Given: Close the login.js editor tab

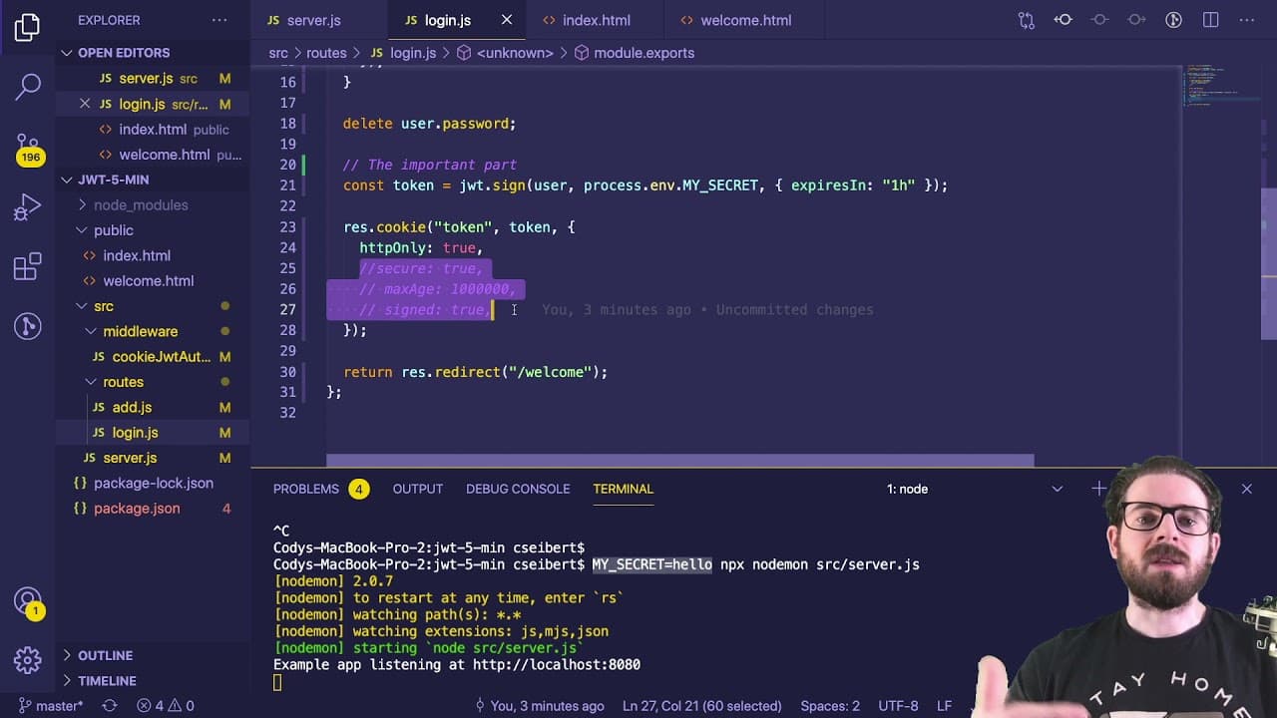Looking at the screenshot, I should [x=507, y=20].
